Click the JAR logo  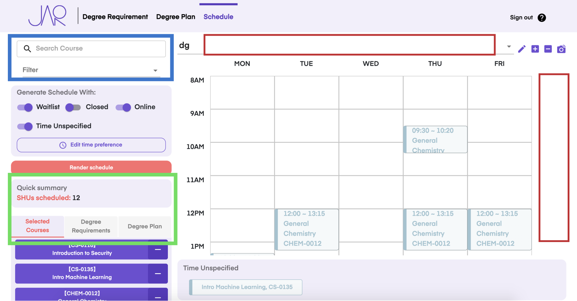(47, 16)
